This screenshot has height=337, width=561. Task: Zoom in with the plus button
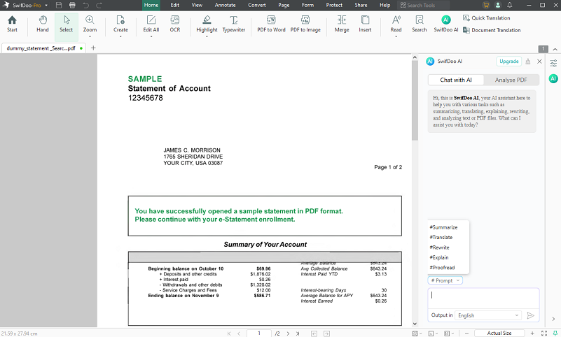coord(532,334)
